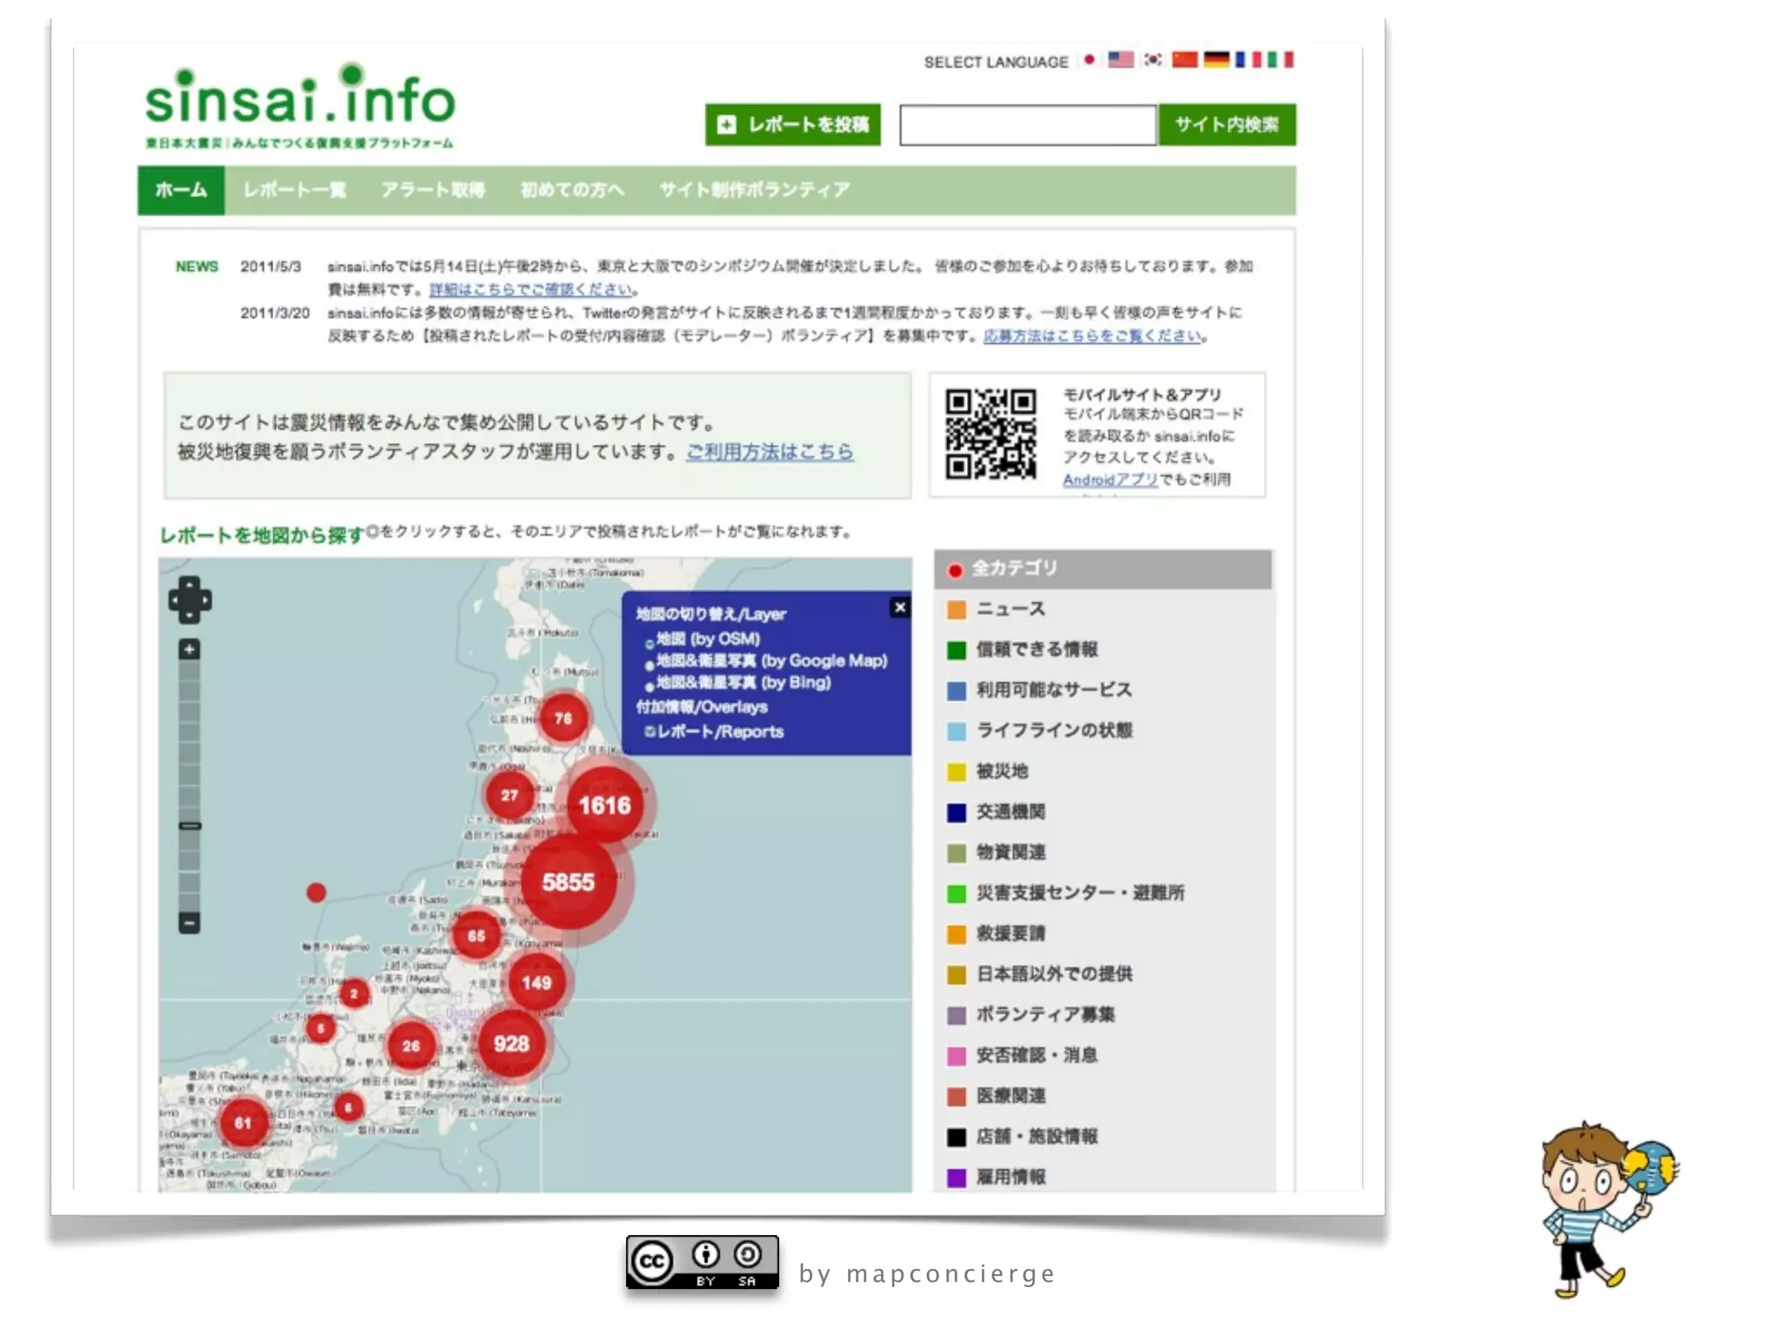This screenshot has width=1781, height=1336.
Task: Select Google Map satellite layer radio
Action: [650, 665]
